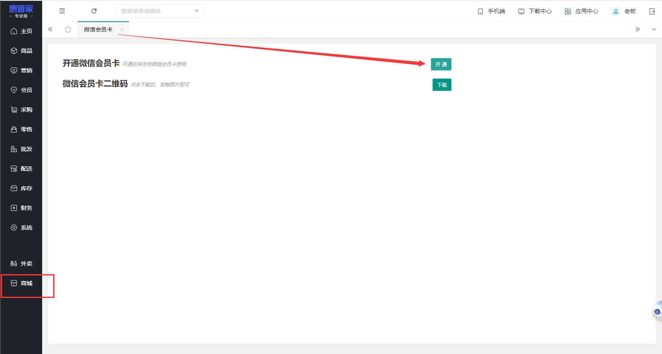Open the 批发 wholesale menu
662x354 pixels.
[x=21, y=149]
